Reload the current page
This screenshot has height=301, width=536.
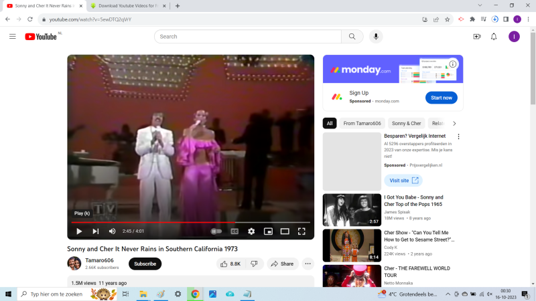click(x=30, y=19)
